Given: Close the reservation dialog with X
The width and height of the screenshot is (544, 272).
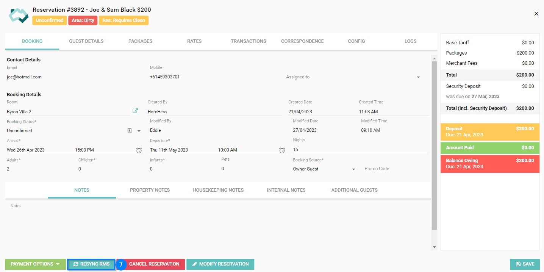Looking at the screenshot, I should click(x=536, y=14).
